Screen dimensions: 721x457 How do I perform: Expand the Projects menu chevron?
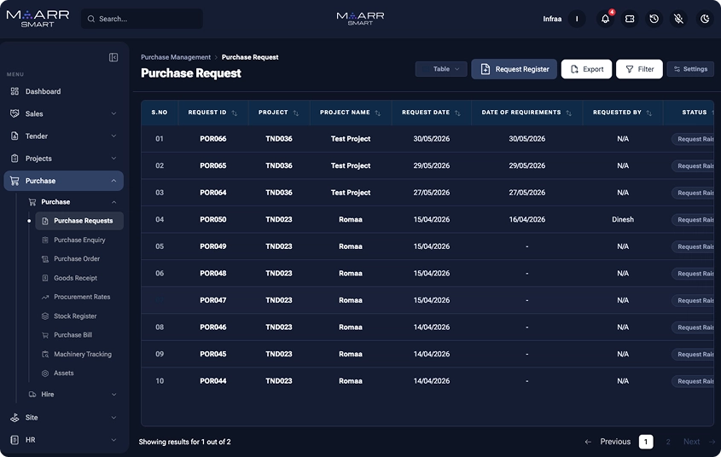click(113, 159)
